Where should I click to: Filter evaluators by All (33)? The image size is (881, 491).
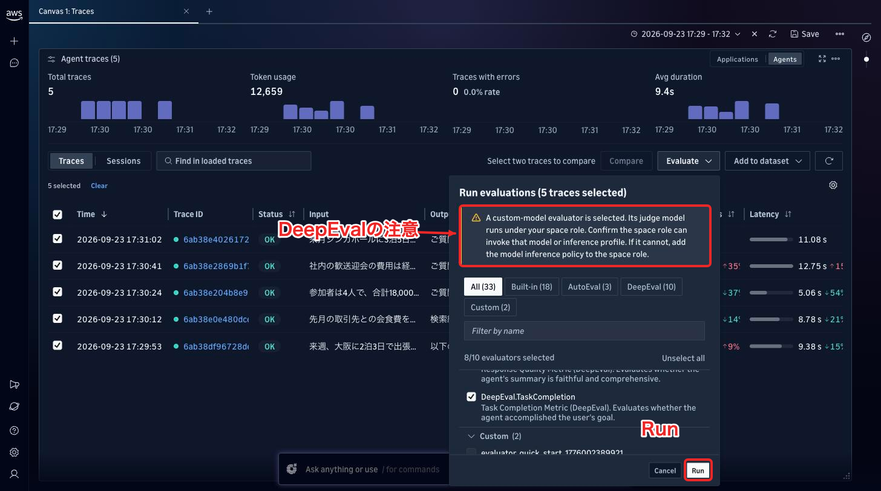click(483, 287)
